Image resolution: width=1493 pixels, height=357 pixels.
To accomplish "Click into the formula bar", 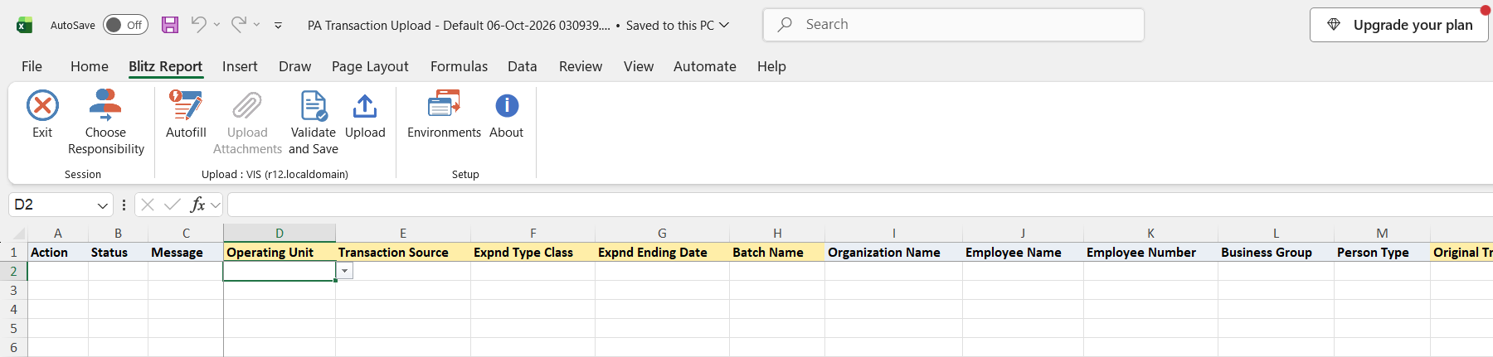I will click(x=858, y=205).
